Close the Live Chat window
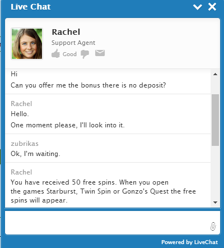Viewport: 224px width, 248px height. pyautogui.click(x=212, y=7)
